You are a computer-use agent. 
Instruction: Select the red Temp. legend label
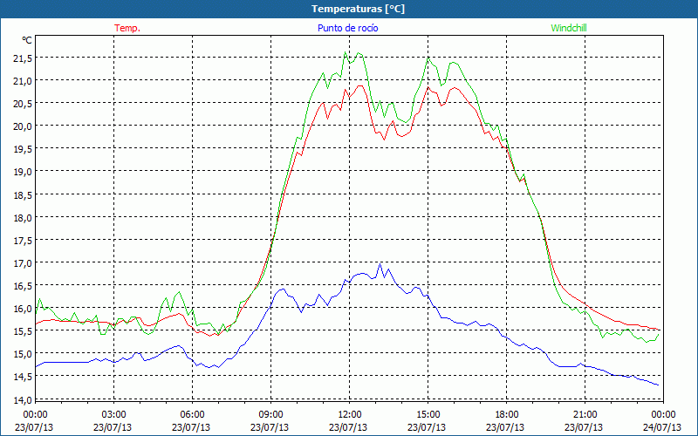127,28
